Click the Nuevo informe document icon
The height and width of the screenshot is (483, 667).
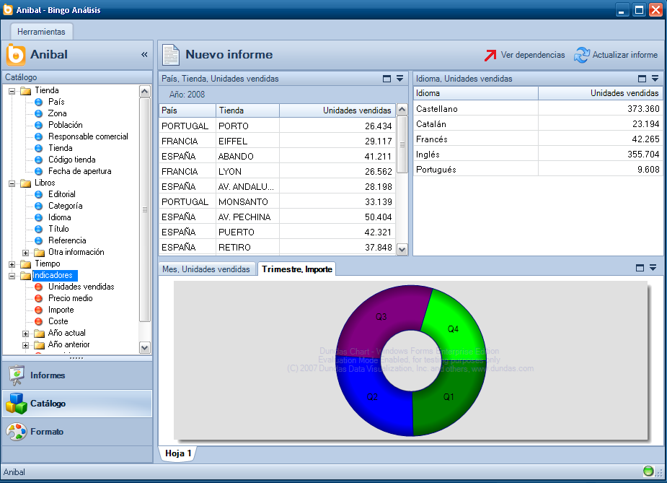click(171, 55)
